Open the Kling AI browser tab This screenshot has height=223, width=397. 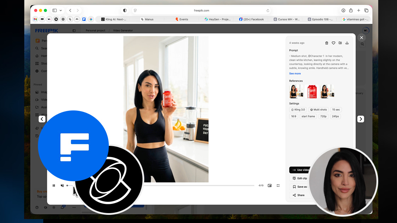113,19
